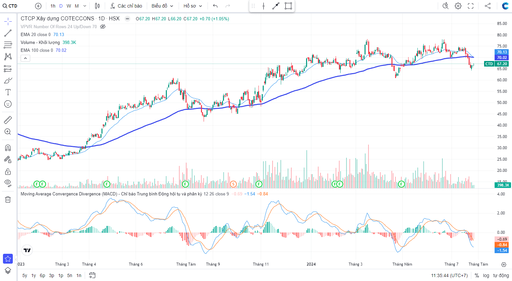Select the M monthly timeframe
The image size is (512, 281).
coord(77,6)
